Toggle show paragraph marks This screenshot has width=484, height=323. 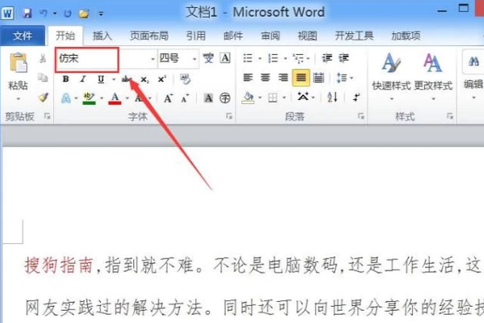[x=357, y=98]
